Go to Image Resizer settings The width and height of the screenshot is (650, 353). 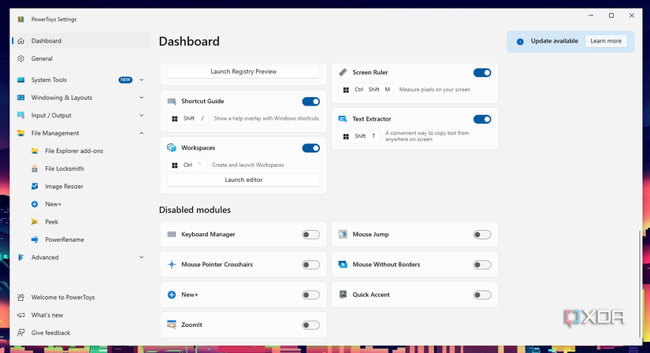click(81, 186)
